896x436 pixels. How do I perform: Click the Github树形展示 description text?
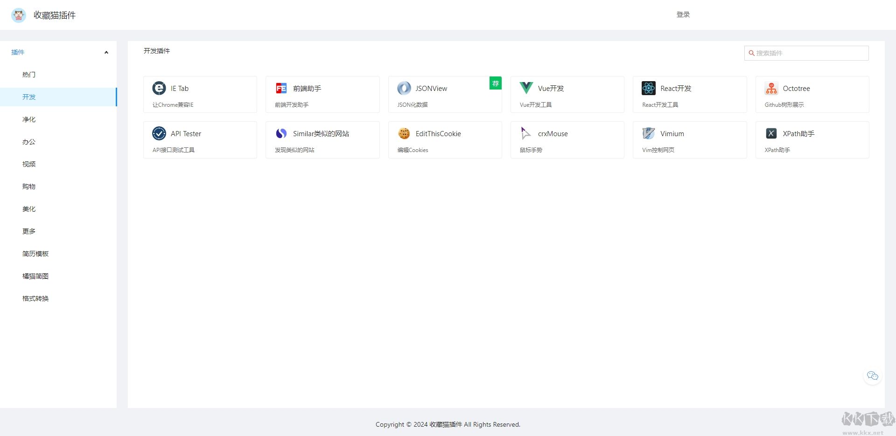(x=784, y=104)
